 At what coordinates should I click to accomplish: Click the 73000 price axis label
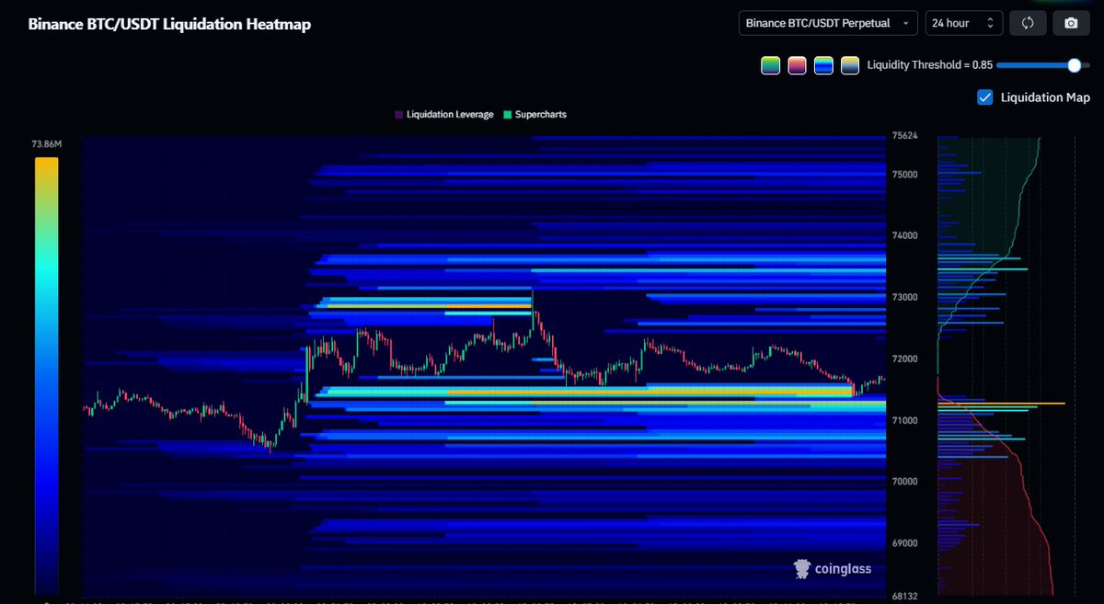click(x=905, y=298)
